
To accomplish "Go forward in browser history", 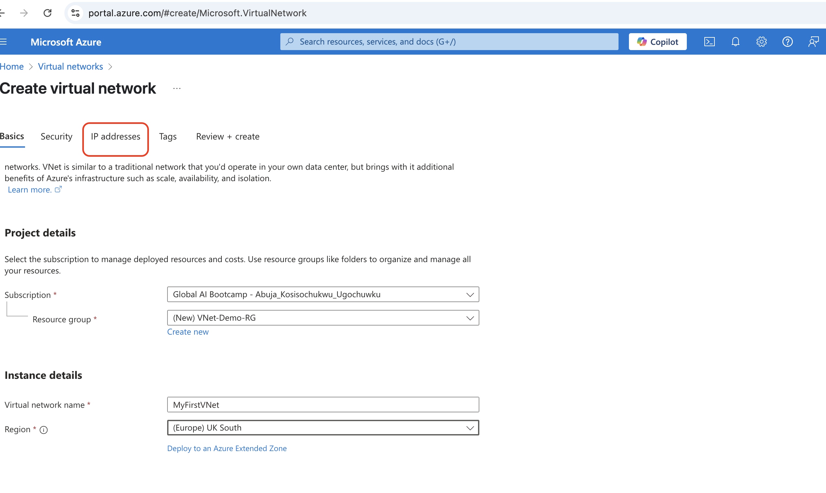I will [24, 13].
